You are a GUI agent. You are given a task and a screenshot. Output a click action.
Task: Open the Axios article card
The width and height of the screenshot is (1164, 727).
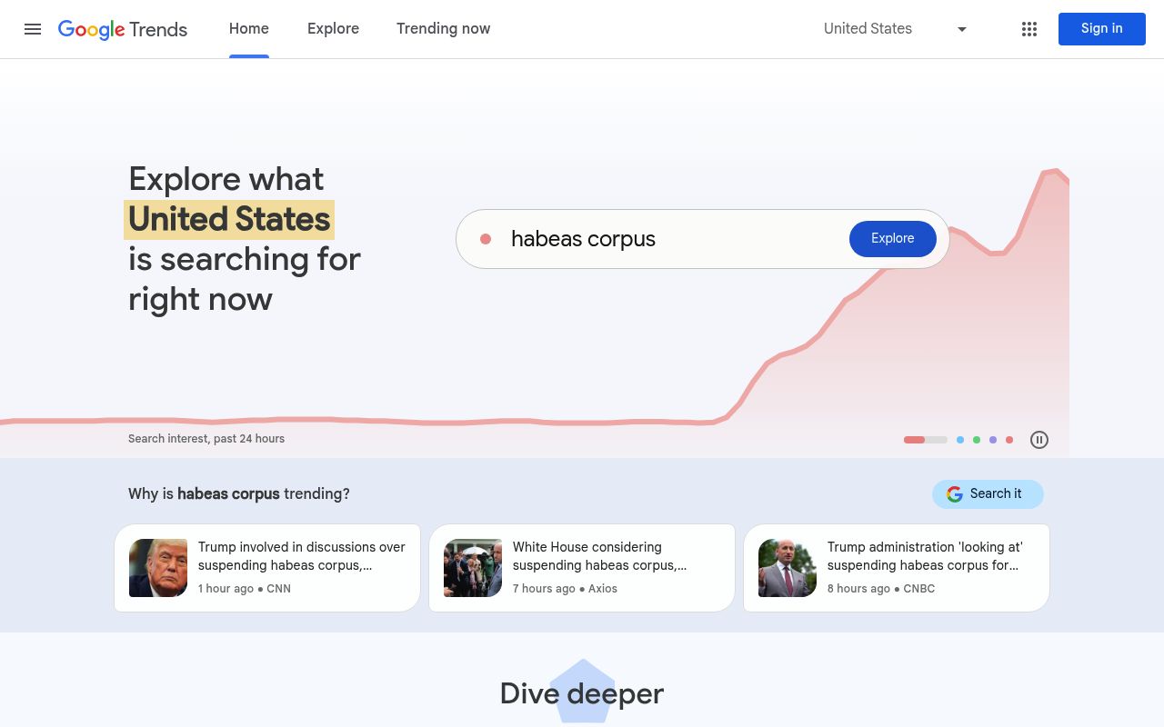click(x=582, y=568)
